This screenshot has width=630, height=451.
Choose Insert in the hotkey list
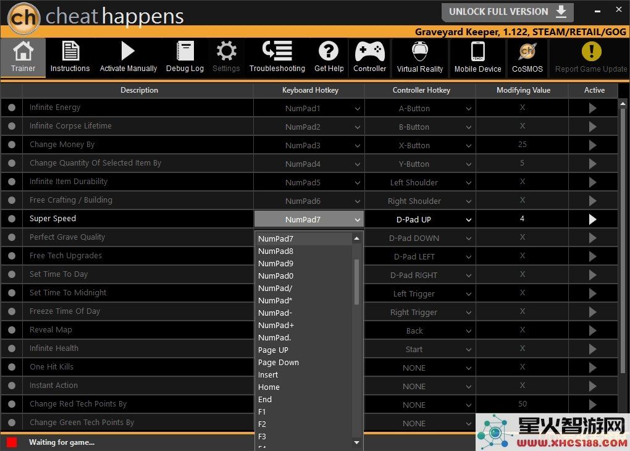click(x=304, y=374)
